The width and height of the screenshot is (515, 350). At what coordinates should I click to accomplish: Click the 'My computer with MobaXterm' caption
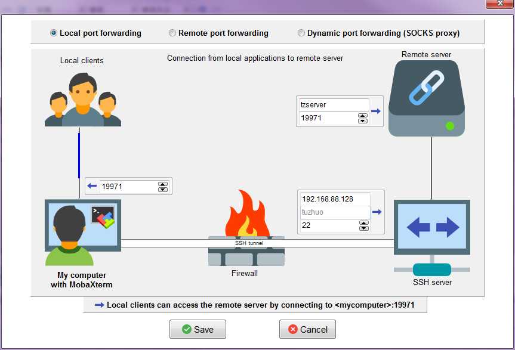82,280
